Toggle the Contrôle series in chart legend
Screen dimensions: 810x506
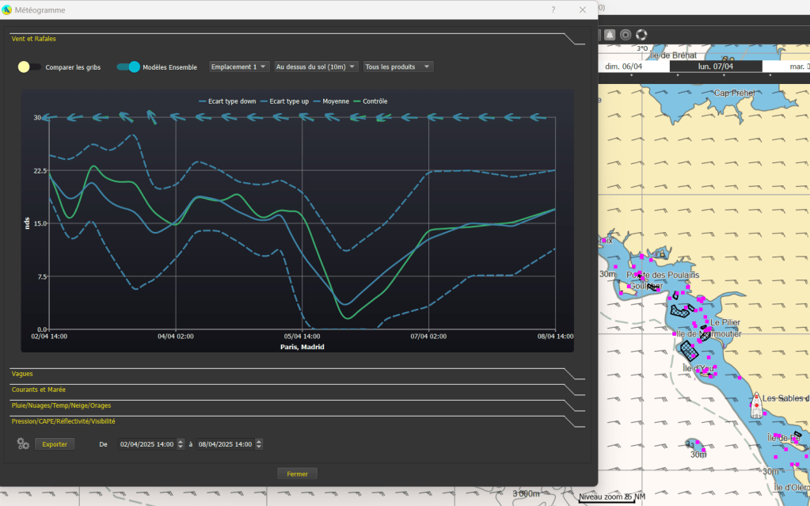pyautogui.click(x=369, y=101)
